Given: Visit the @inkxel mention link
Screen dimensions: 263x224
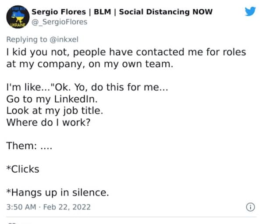Looking at the screenshot, I should [x=63, y=39].
